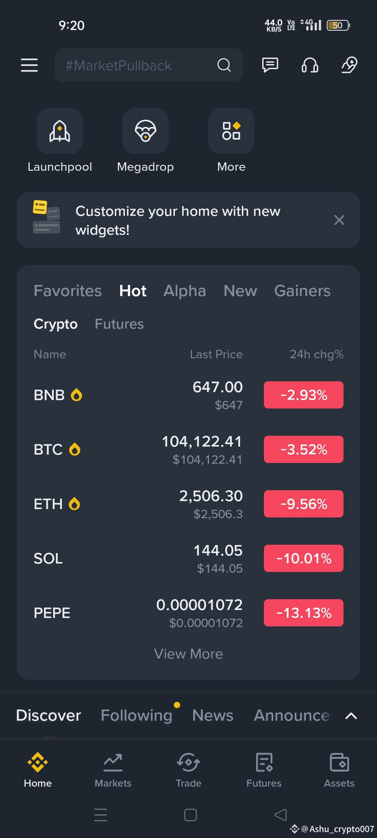Open customer support headset icon

(x=310, y=65)
